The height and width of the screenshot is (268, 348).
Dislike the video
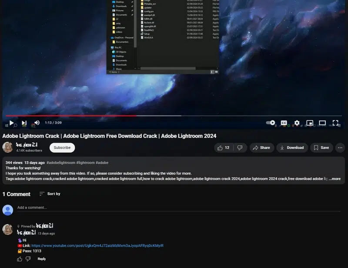point(240,147)
